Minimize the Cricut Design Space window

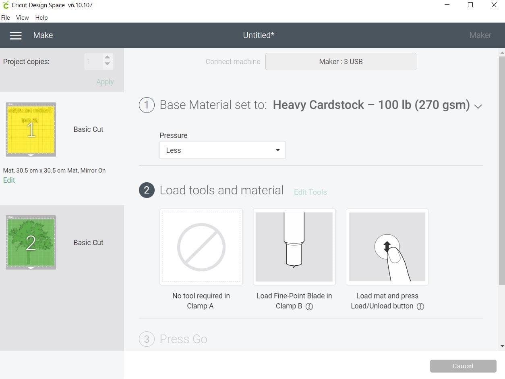point(447,5)
